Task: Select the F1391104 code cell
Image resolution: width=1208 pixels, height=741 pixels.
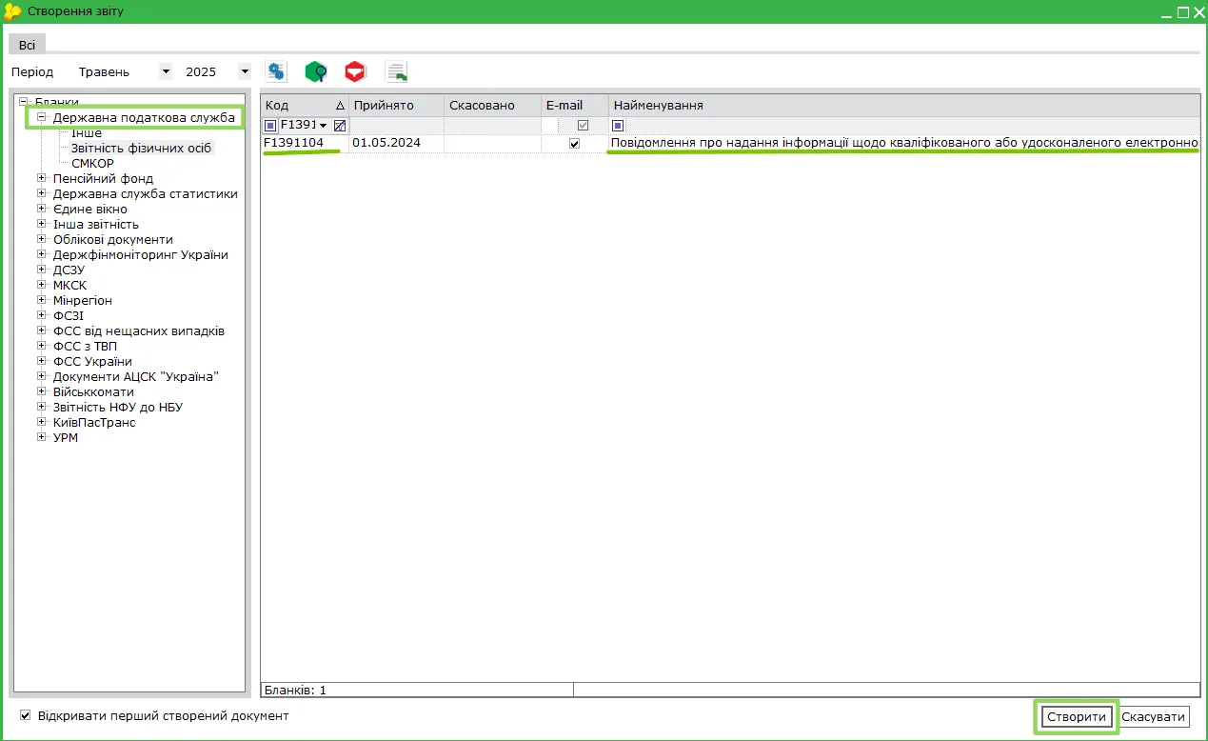Action: tap(305, 144)
